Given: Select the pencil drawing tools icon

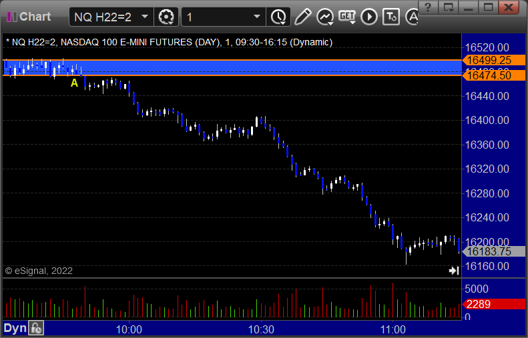Looking at the screenshot, I should [x=303, y=17].
